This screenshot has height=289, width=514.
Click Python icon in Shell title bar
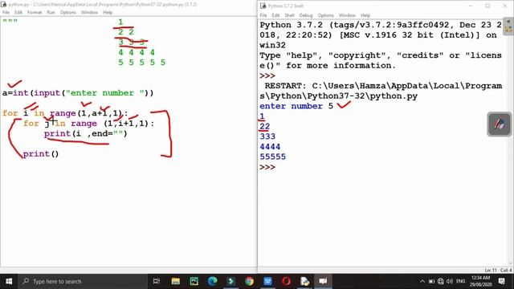point(263,6)
